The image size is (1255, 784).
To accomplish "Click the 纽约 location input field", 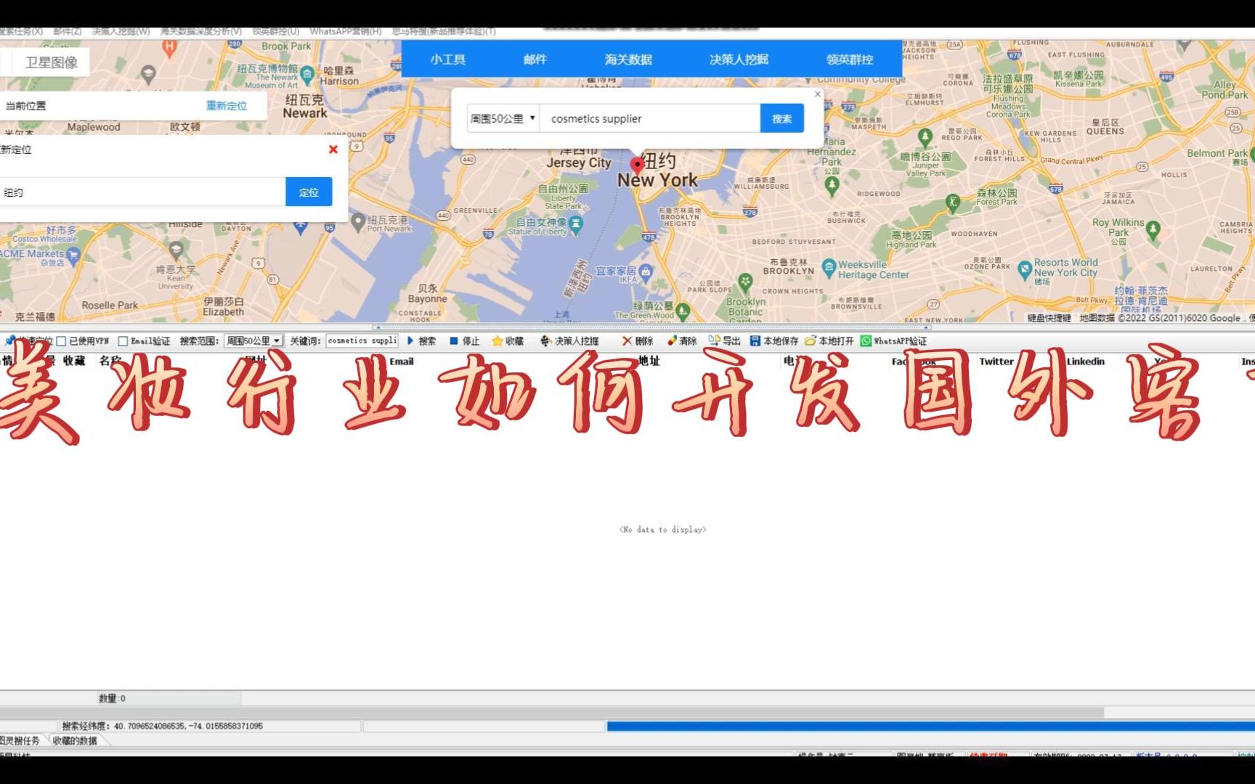I will click(x=142, y=192).
